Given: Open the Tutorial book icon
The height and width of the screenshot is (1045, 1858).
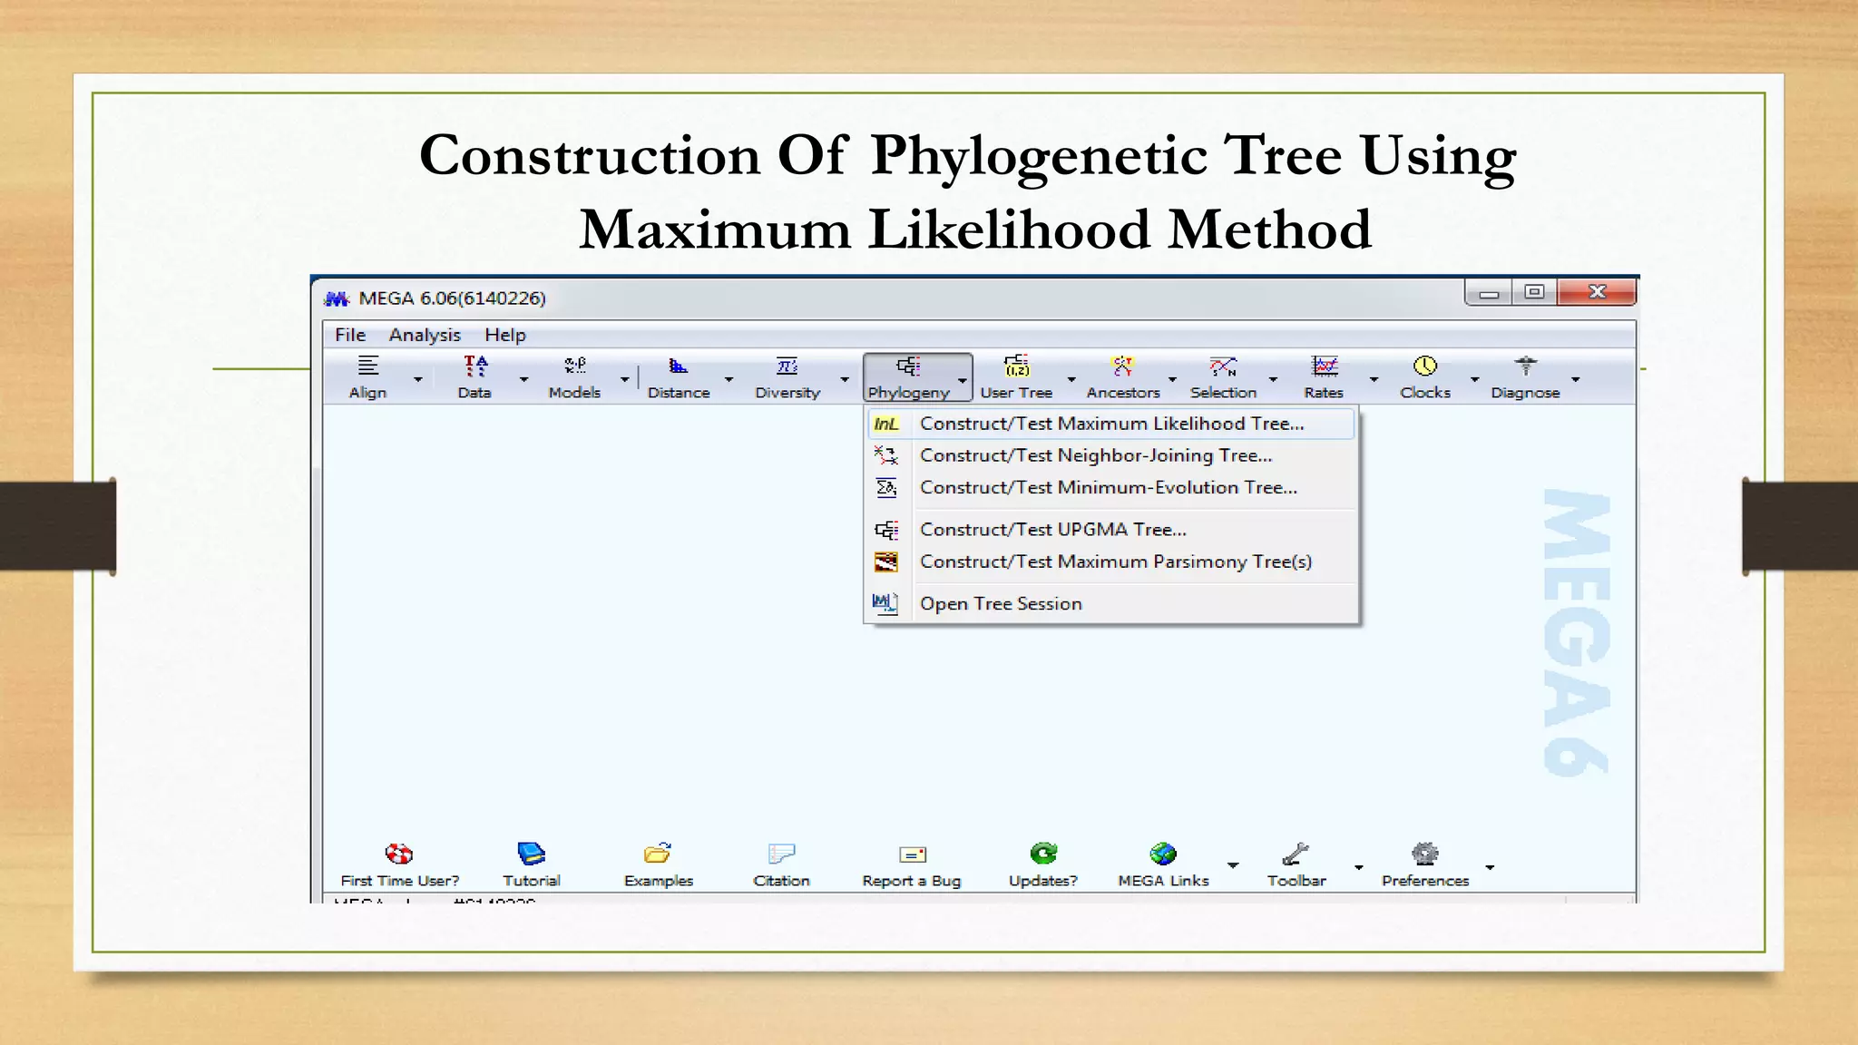Looking at the screenshot, I should [531, 854].
